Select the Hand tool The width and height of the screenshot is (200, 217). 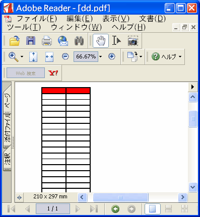(x=101, y=41)
